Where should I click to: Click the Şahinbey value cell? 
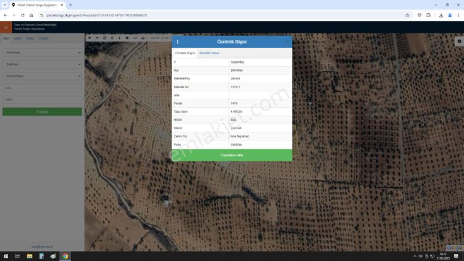click(x=260, y=71)
